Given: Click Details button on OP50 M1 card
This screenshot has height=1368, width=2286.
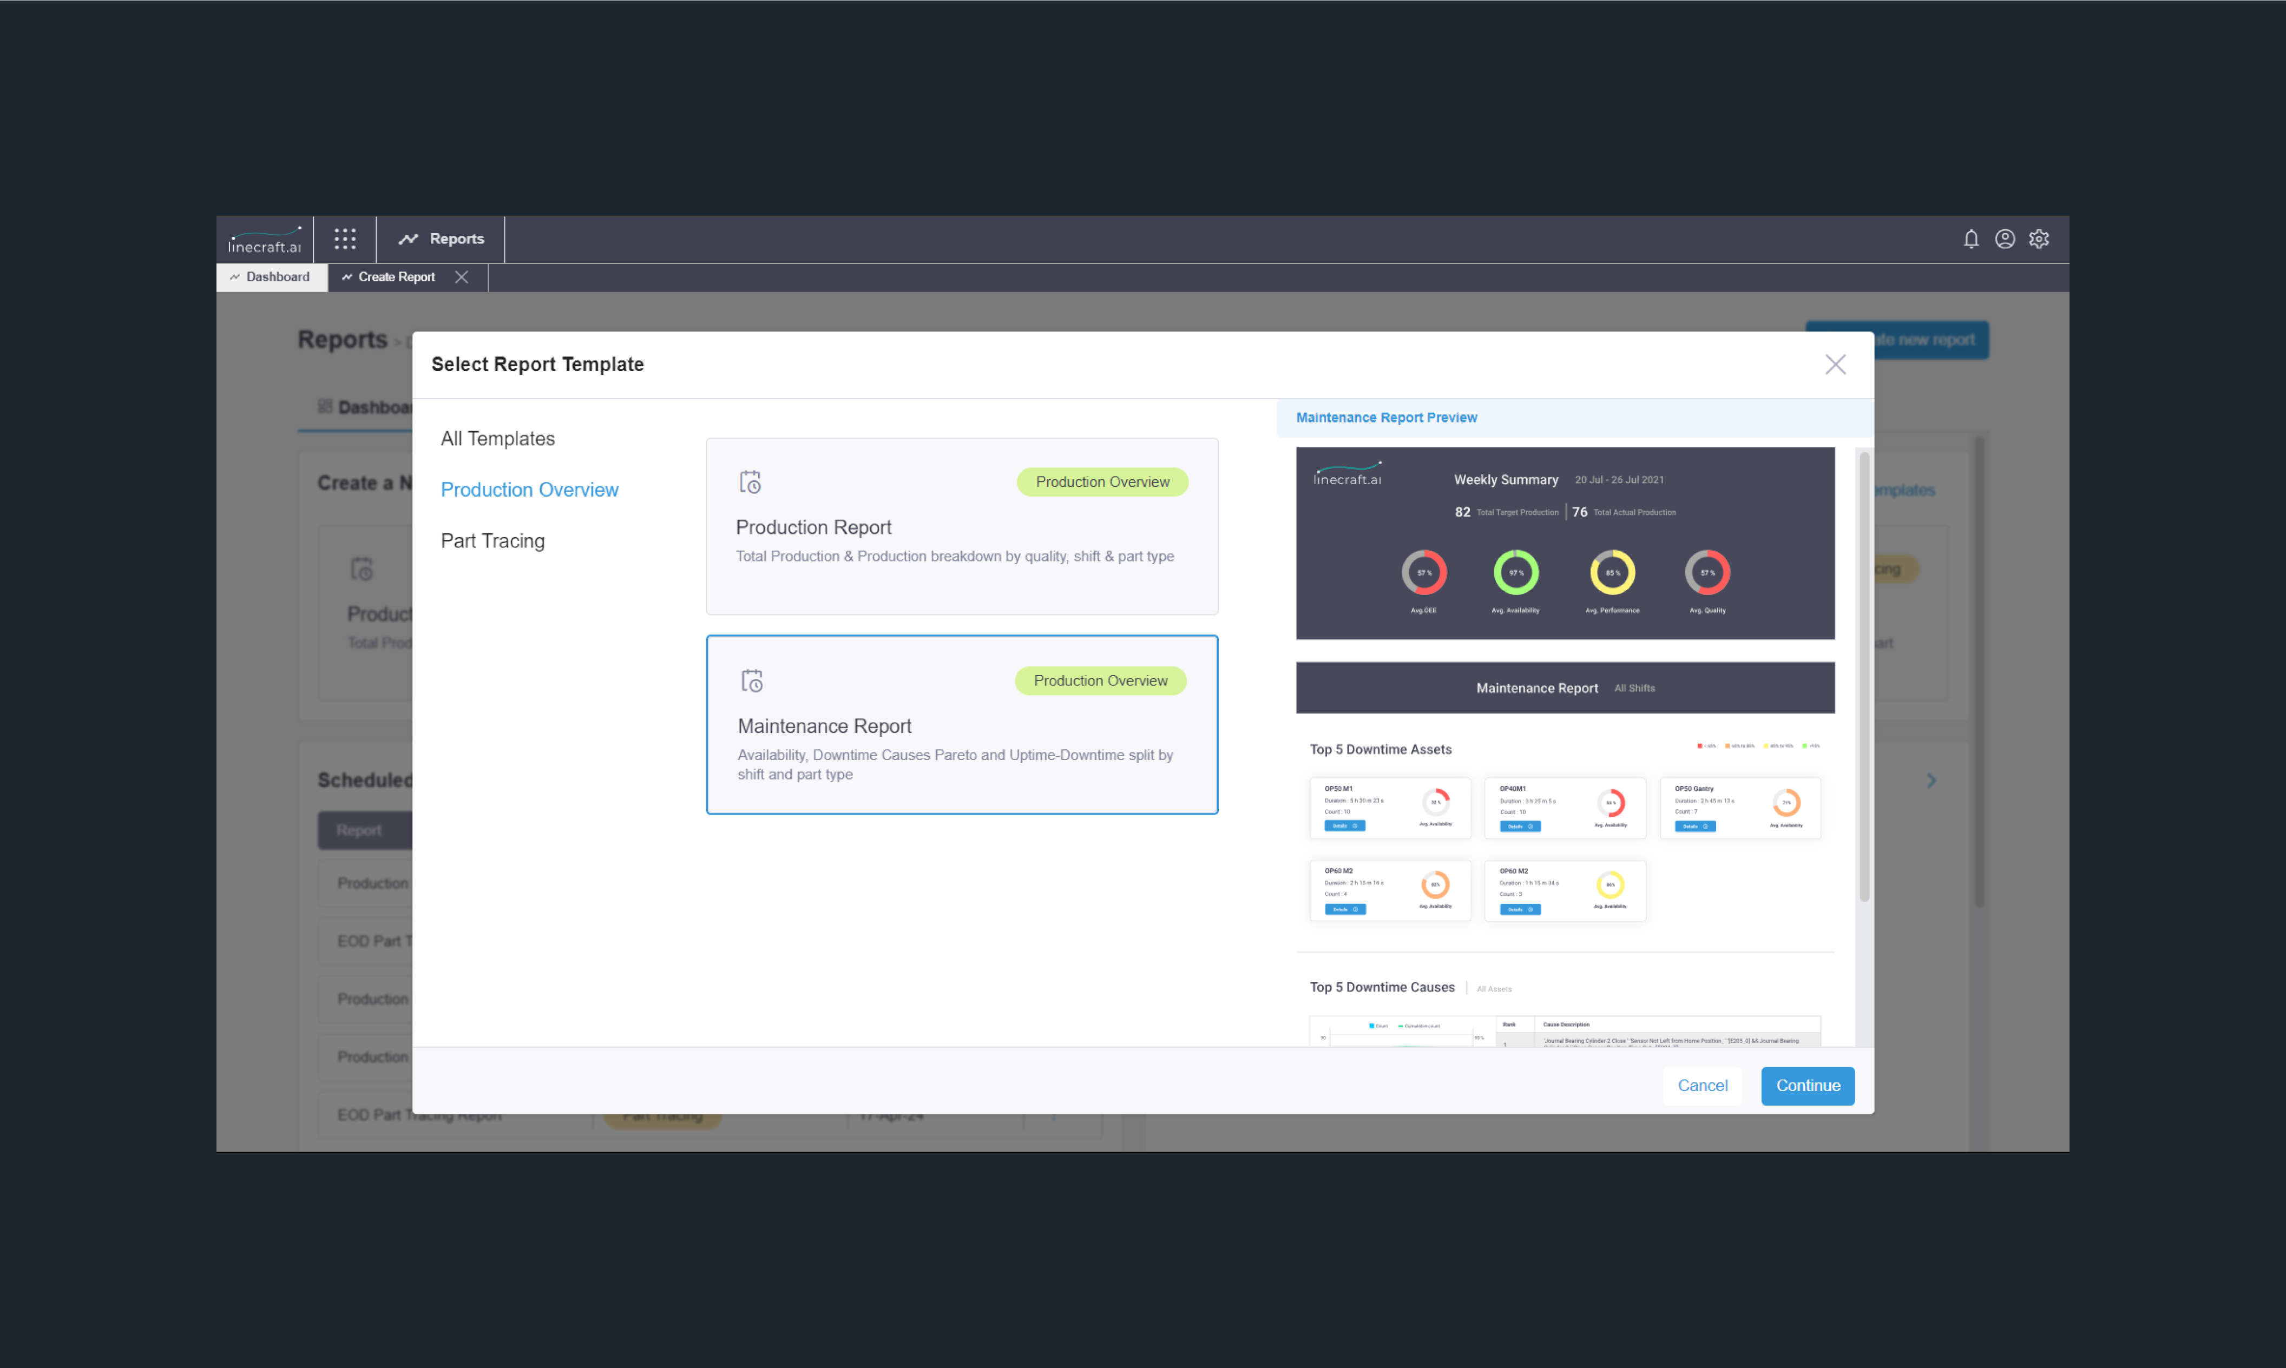Looking at the screenshot, I should 1344,826.
